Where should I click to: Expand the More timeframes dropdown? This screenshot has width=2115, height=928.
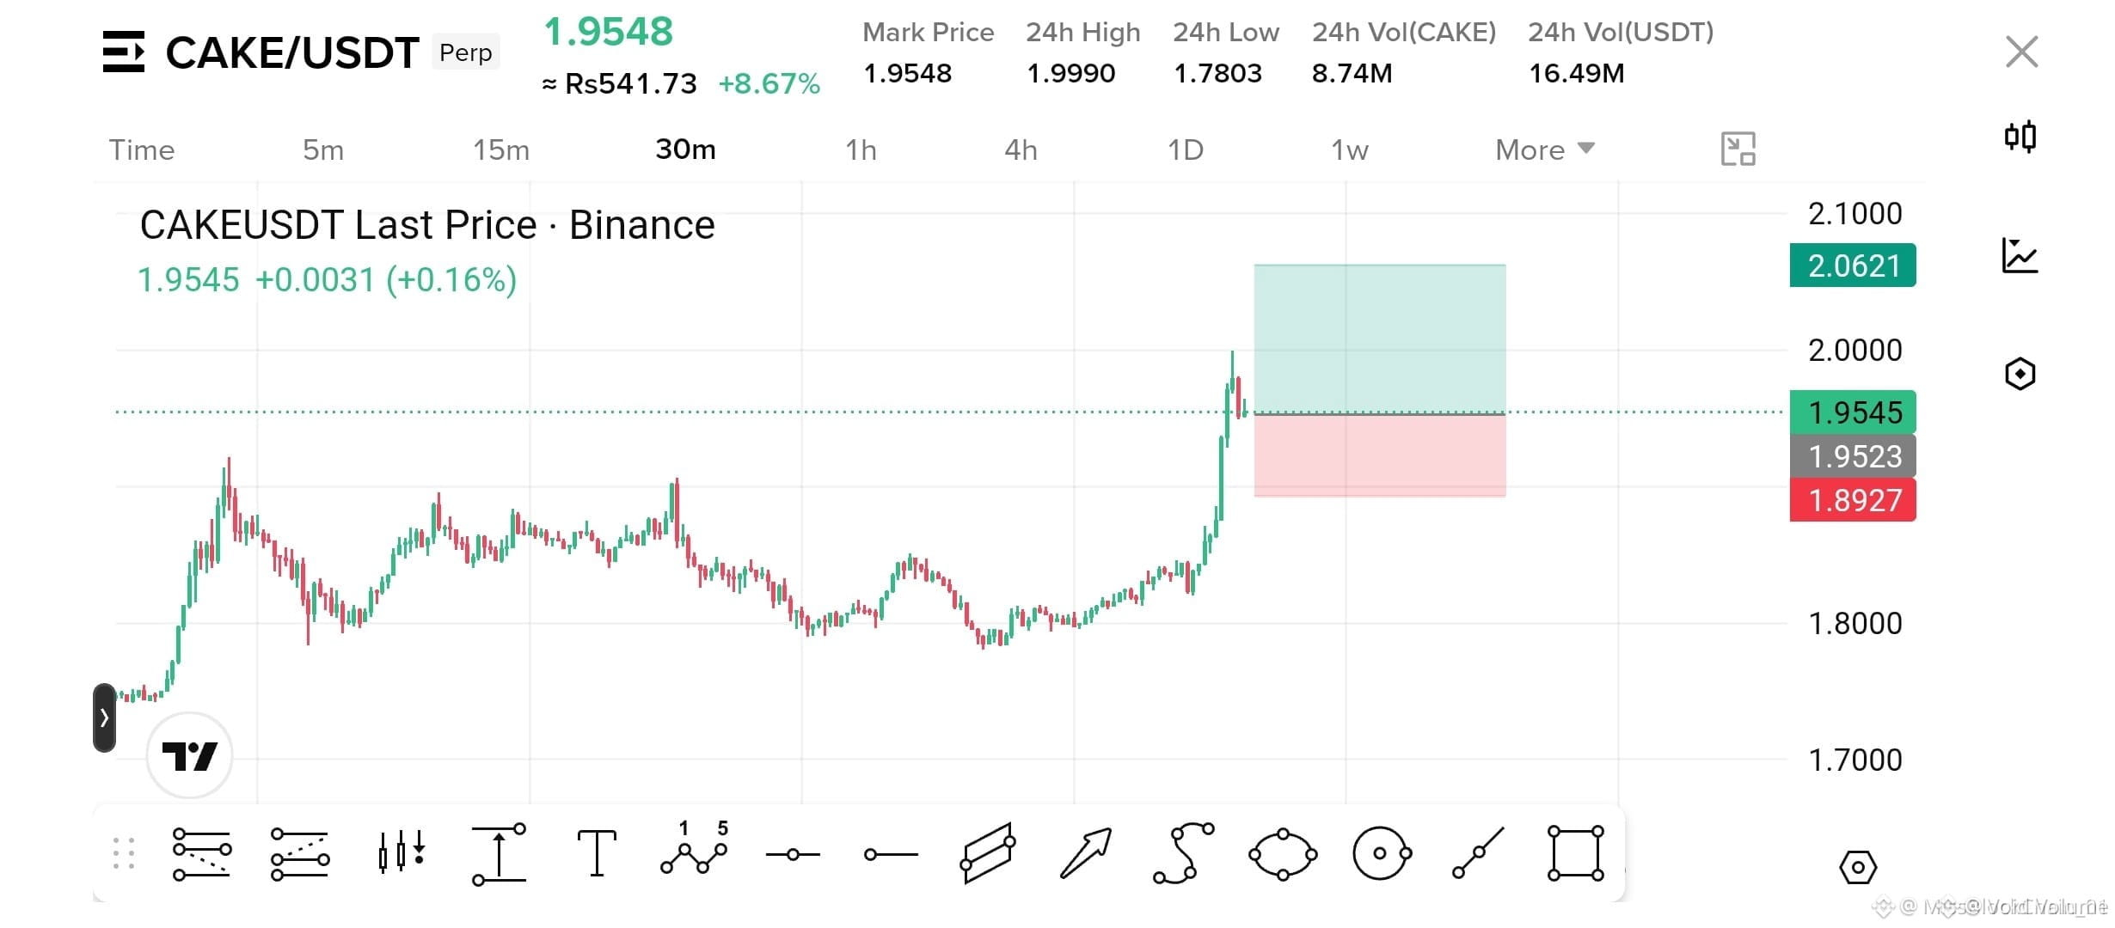point(1545,150)
